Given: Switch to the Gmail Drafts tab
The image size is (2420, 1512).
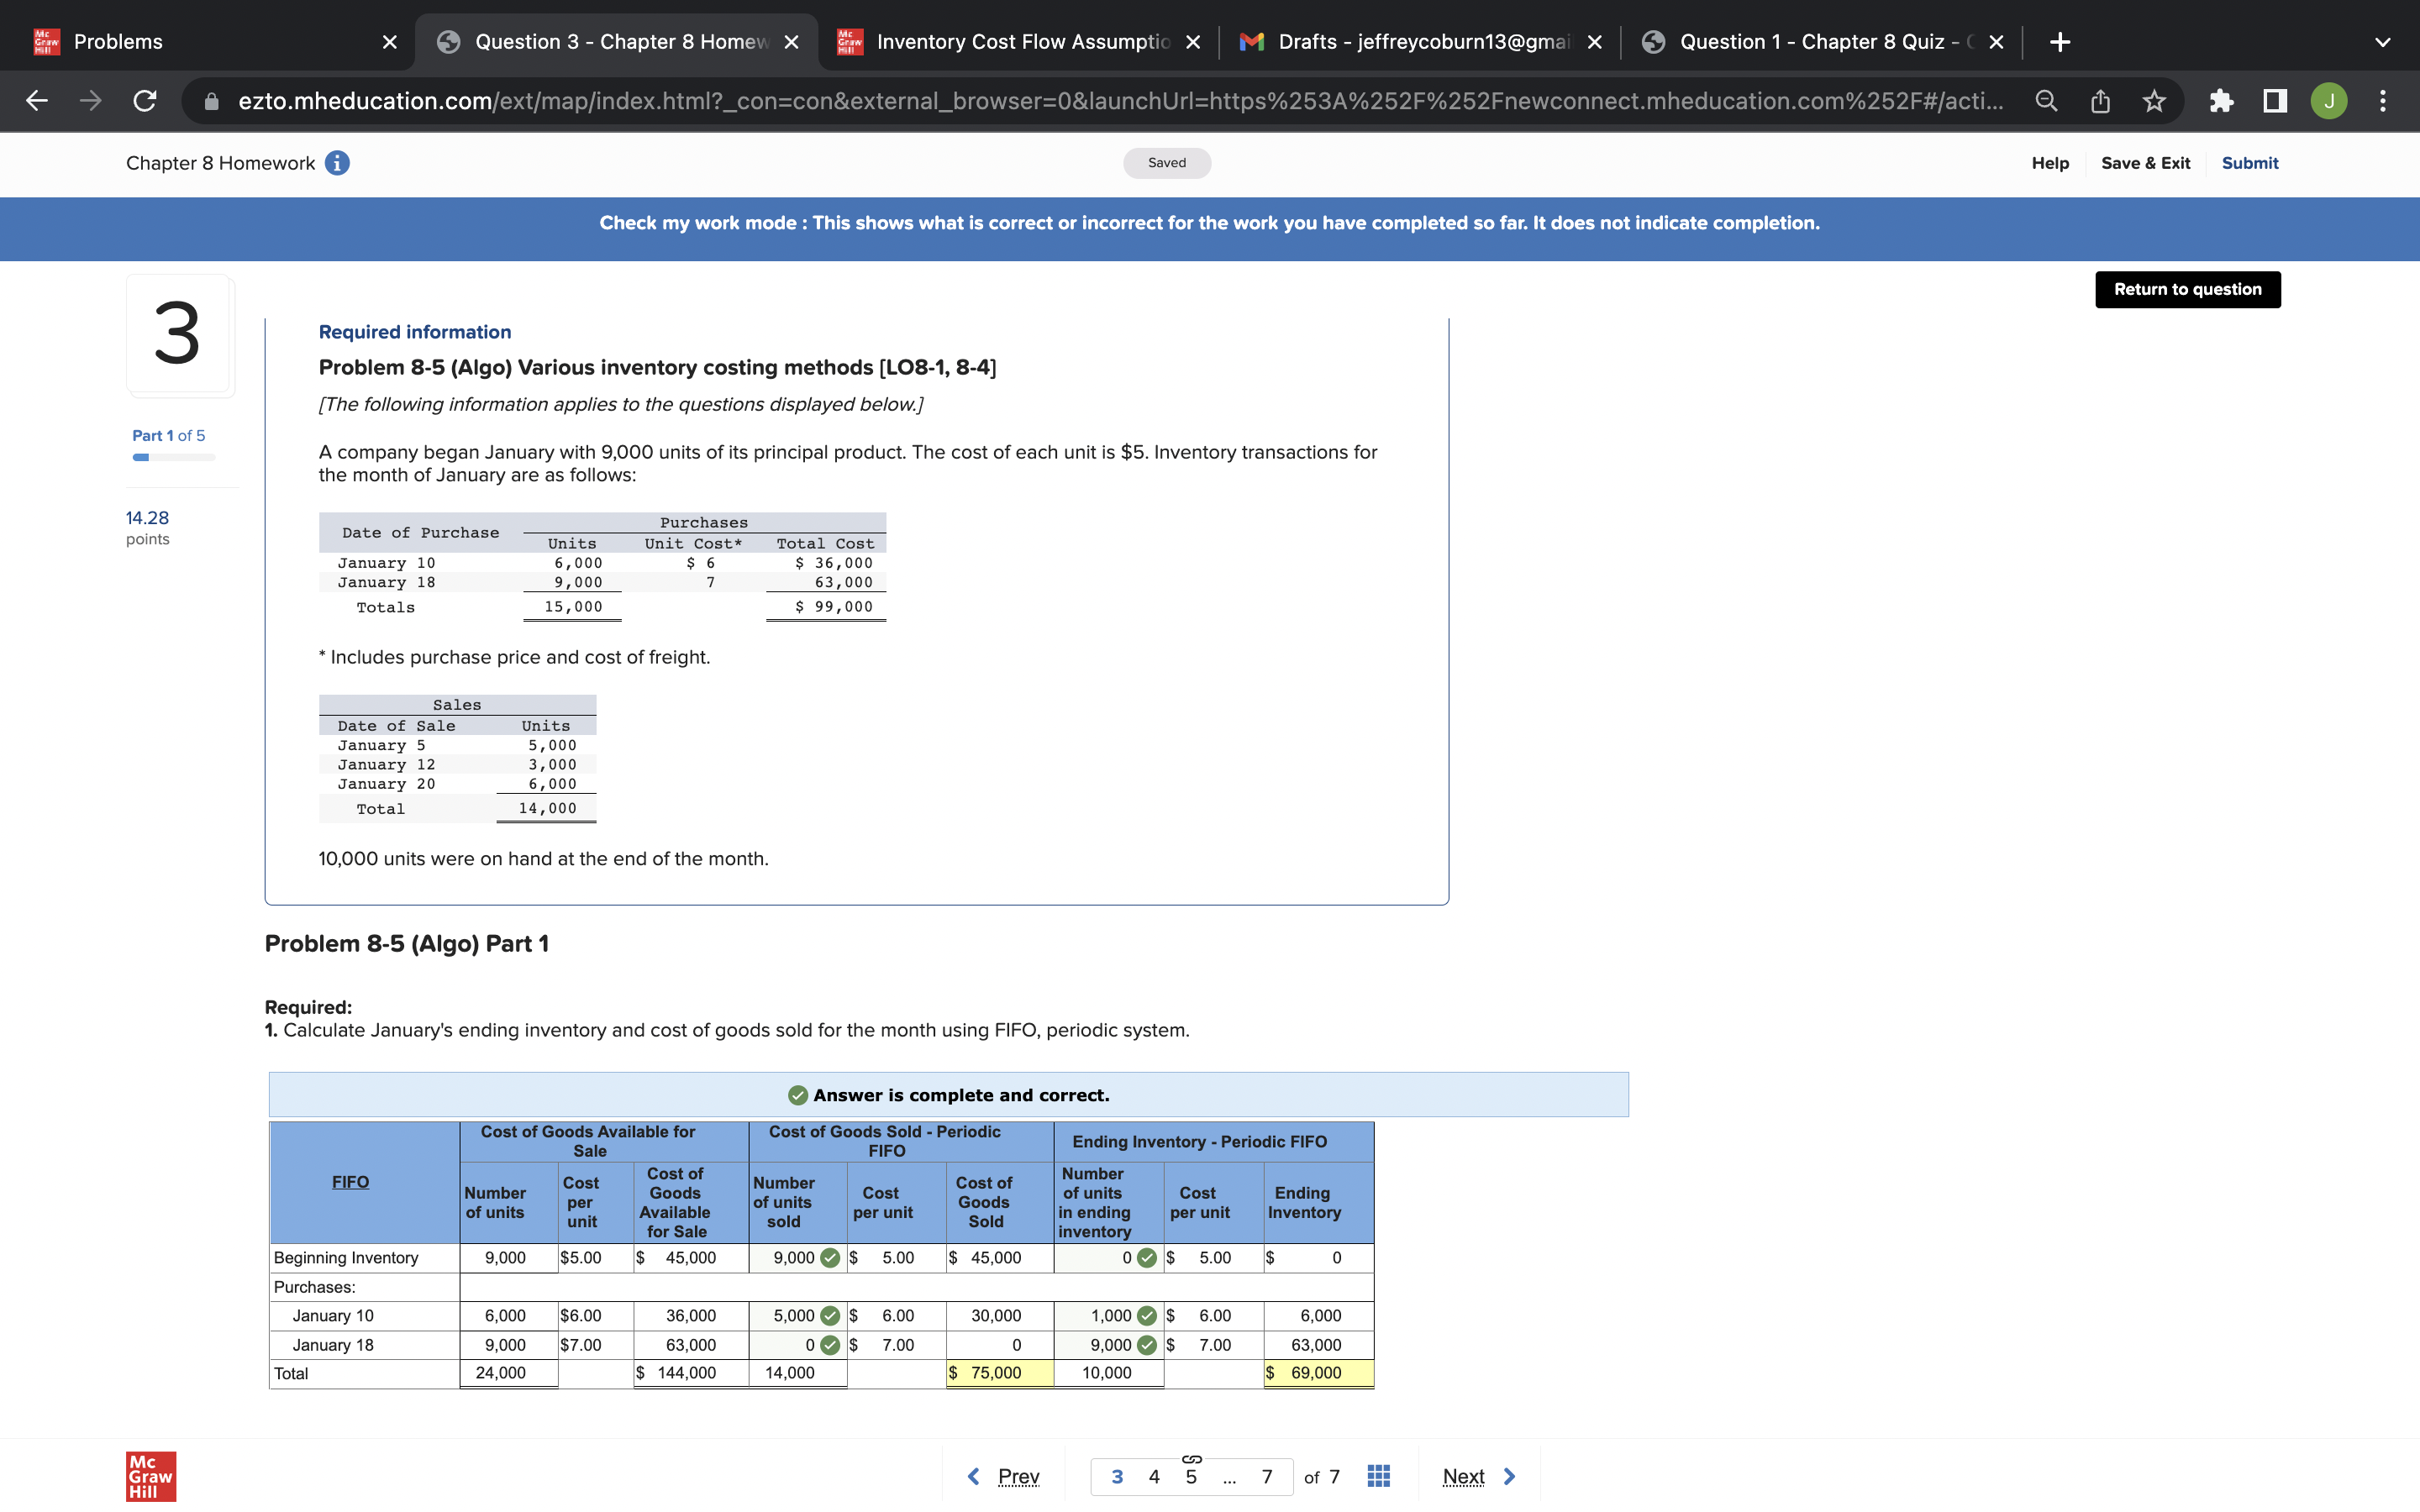Looking at the screenshot, I should (x=1420, y=42).
